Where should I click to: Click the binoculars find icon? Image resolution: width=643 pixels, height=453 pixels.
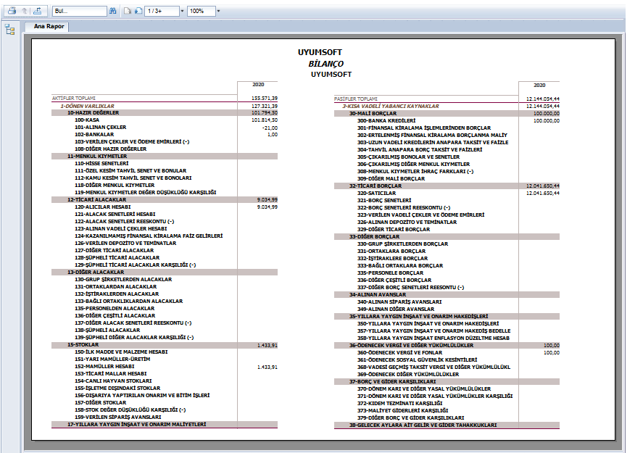coord(112,12)
